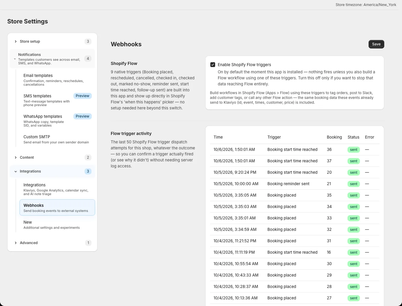Expand the Content section chevron
Viewport: 402px width, 306px height.
(16, 158)
